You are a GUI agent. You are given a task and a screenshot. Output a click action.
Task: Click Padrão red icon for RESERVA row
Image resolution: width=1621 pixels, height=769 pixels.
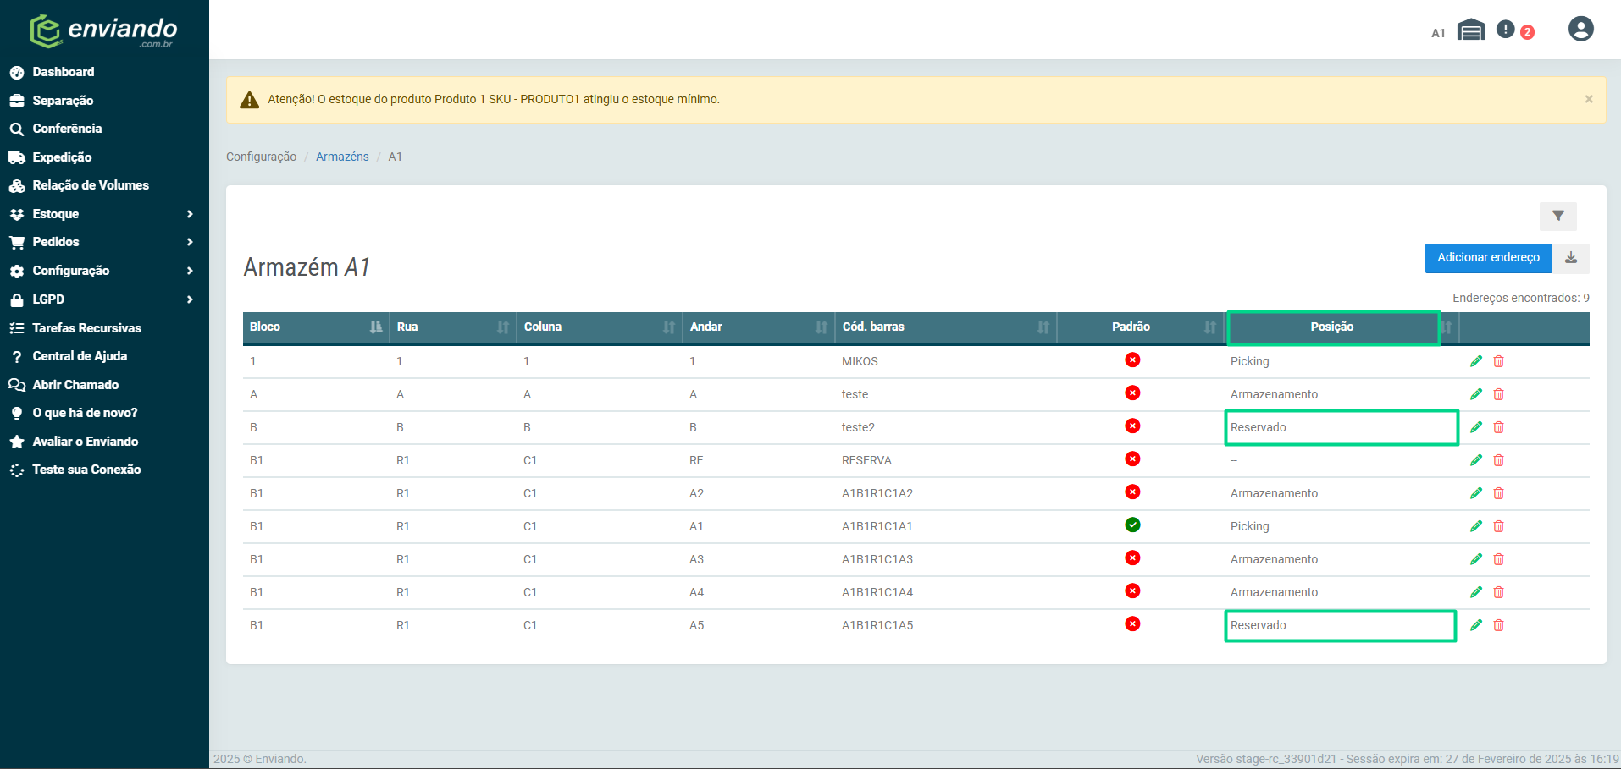pyautogui.click(x=1132, y=459)
